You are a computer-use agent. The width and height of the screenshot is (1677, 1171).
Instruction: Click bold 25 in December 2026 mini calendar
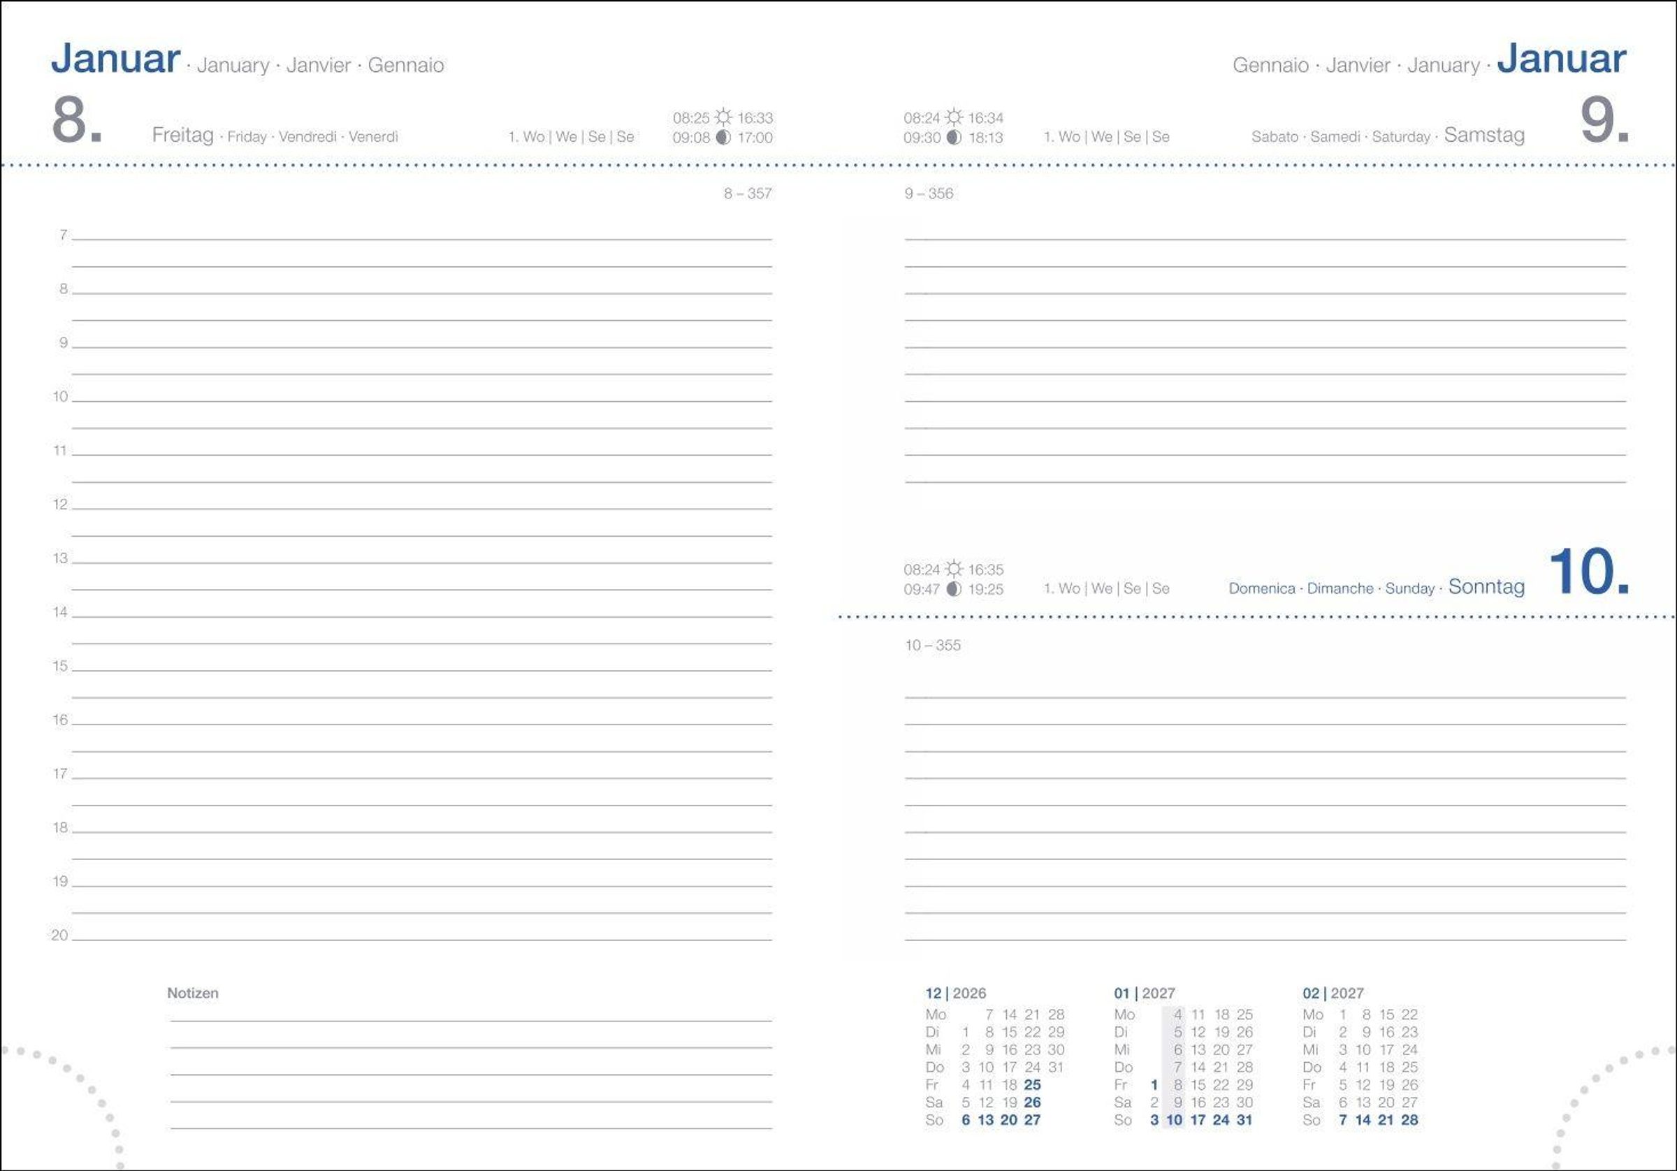coord(1032,1085)
